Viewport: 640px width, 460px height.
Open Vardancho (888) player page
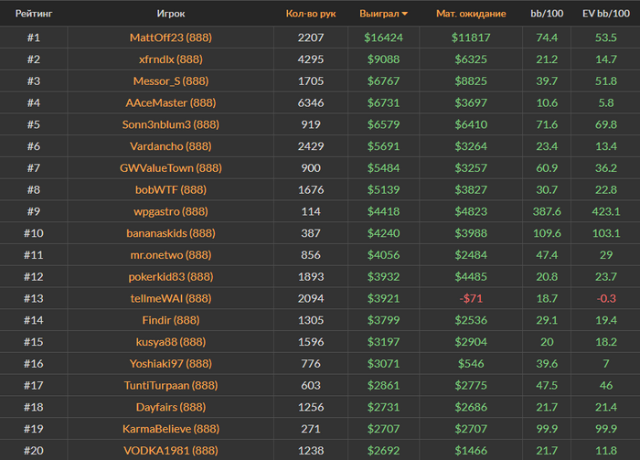(x=170, y=146)
